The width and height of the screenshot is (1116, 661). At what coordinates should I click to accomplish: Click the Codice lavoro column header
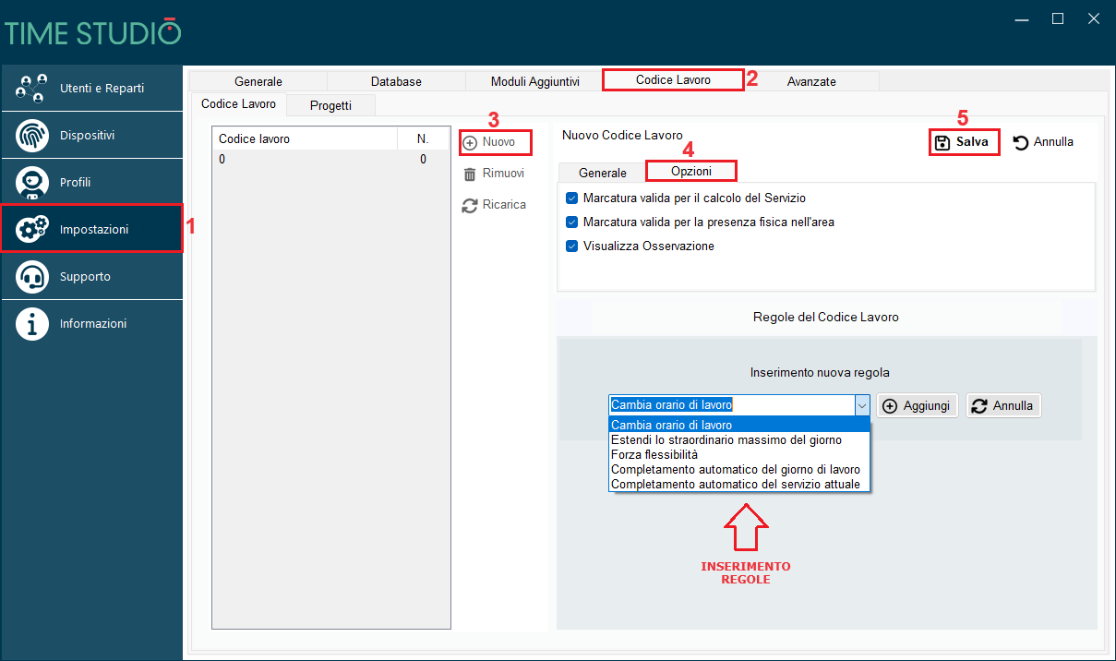pos(305,139)
